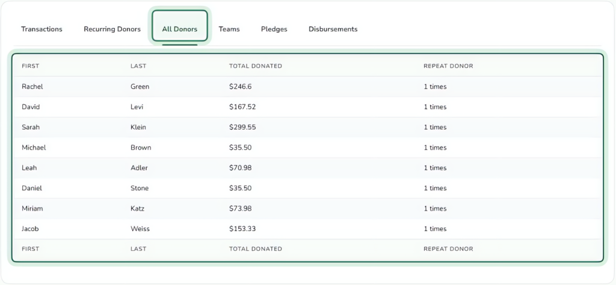Click the table footer's REPEAT DONOR label

tap(448, 248)
